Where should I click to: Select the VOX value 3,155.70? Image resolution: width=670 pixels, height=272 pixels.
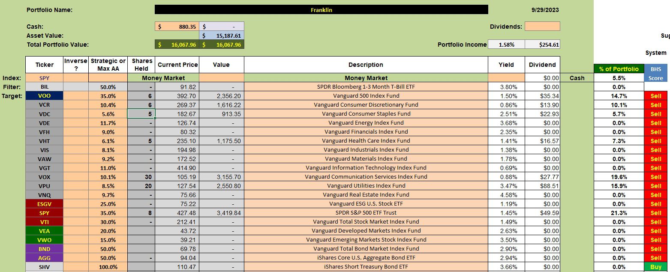pyautogui.click(x=222, y=177)
